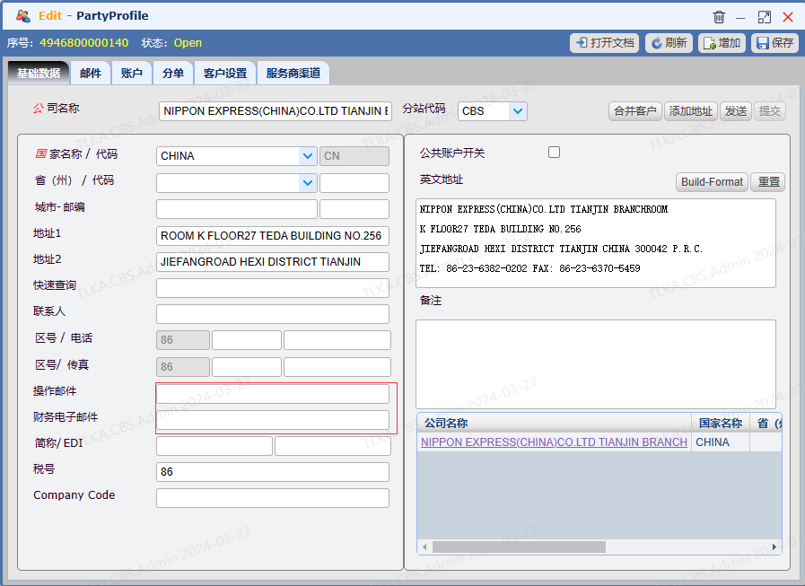Image resolution: width=805 pixels, height=586 pixels.
Task: Select the 服务商渠道 tab
Action: (293, 73)
